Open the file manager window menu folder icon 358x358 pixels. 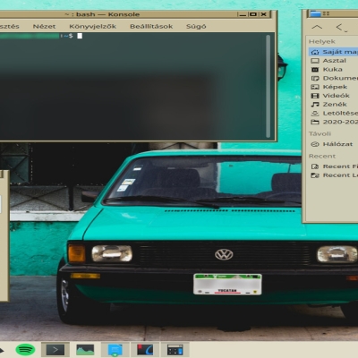pyautogui.click(x=315, y=13)
